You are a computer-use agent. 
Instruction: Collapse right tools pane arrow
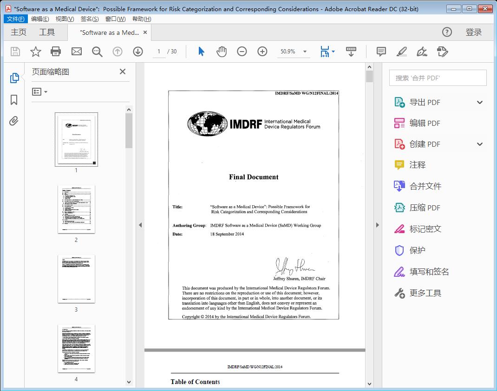pyautogui.click(x=377, y=225)
